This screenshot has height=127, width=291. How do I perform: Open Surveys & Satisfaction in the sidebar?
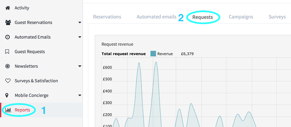pyautogui.click(x=36, y=81)
